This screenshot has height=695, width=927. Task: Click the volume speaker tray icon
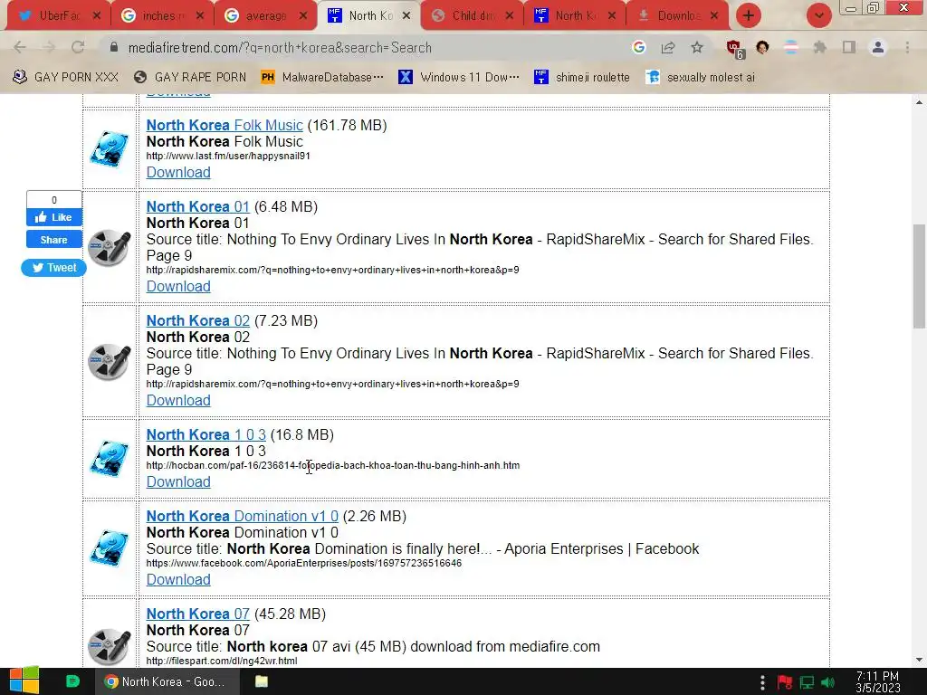pyautogui.click(x=828, y=682)
